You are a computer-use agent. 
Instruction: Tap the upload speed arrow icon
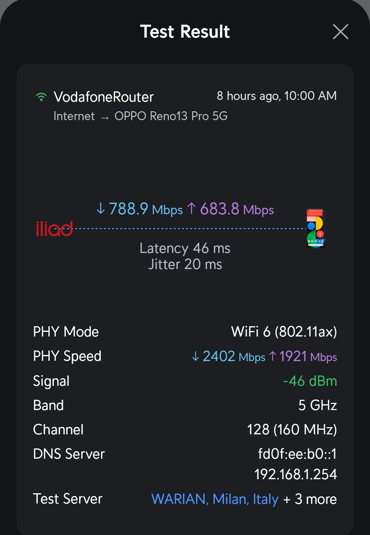[192, 208]
